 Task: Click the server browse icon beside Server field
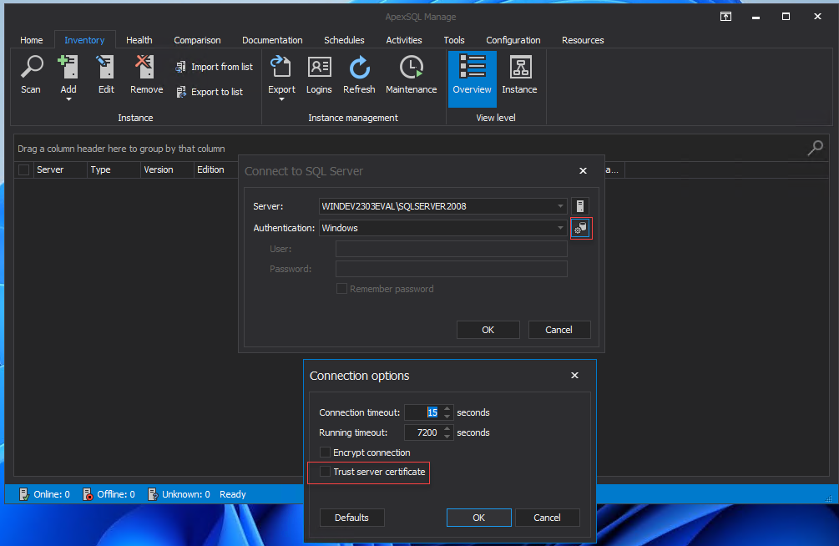pos(580,206)
